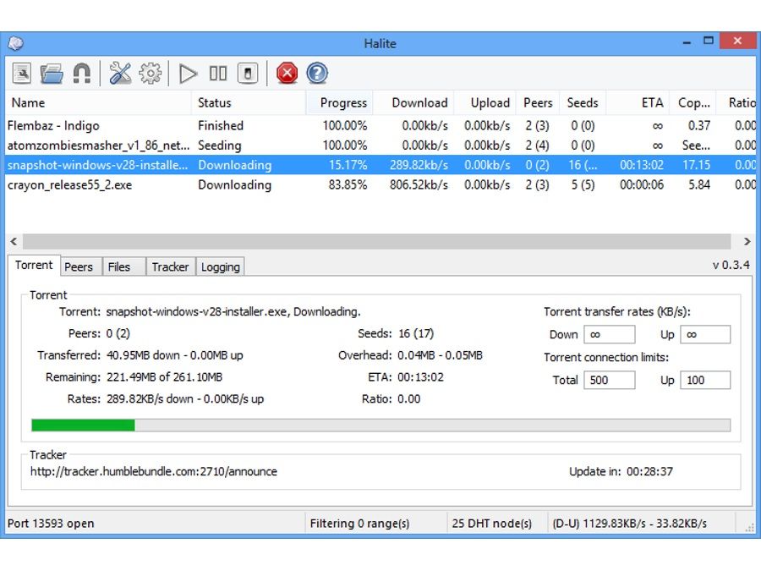Pause the selected torrent
The width and height of the screenshot is (761, 571).
(217, 73)
